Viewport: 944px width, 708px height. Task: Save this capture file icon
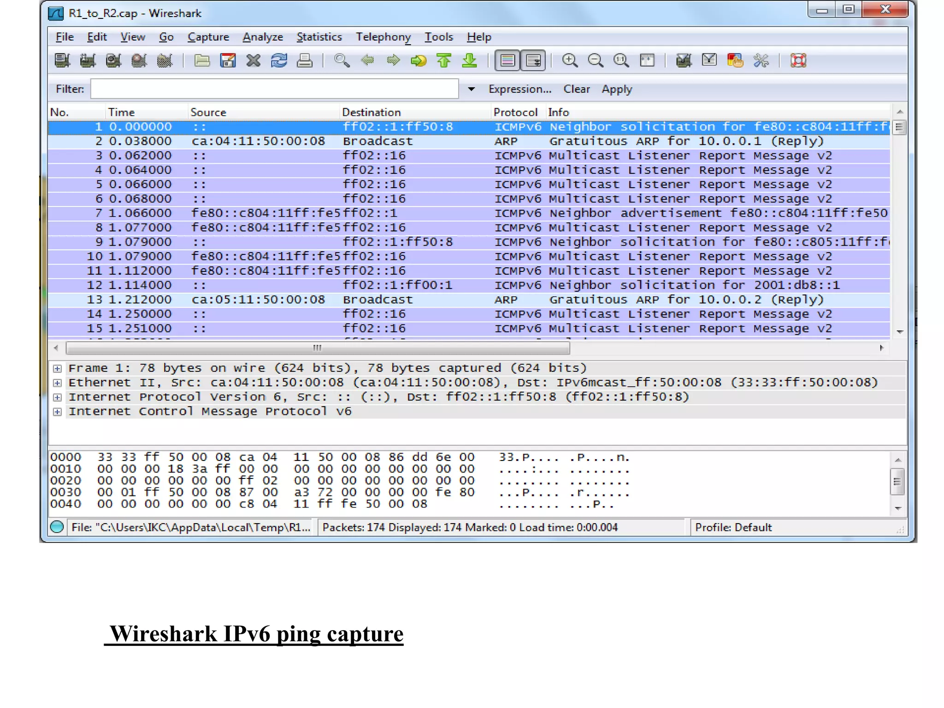(x=228, y=60)
